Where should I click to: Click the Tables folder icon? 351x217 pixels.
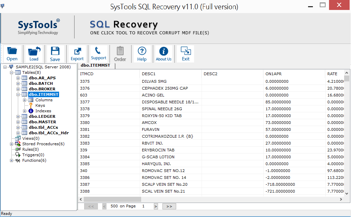point(18,72)
